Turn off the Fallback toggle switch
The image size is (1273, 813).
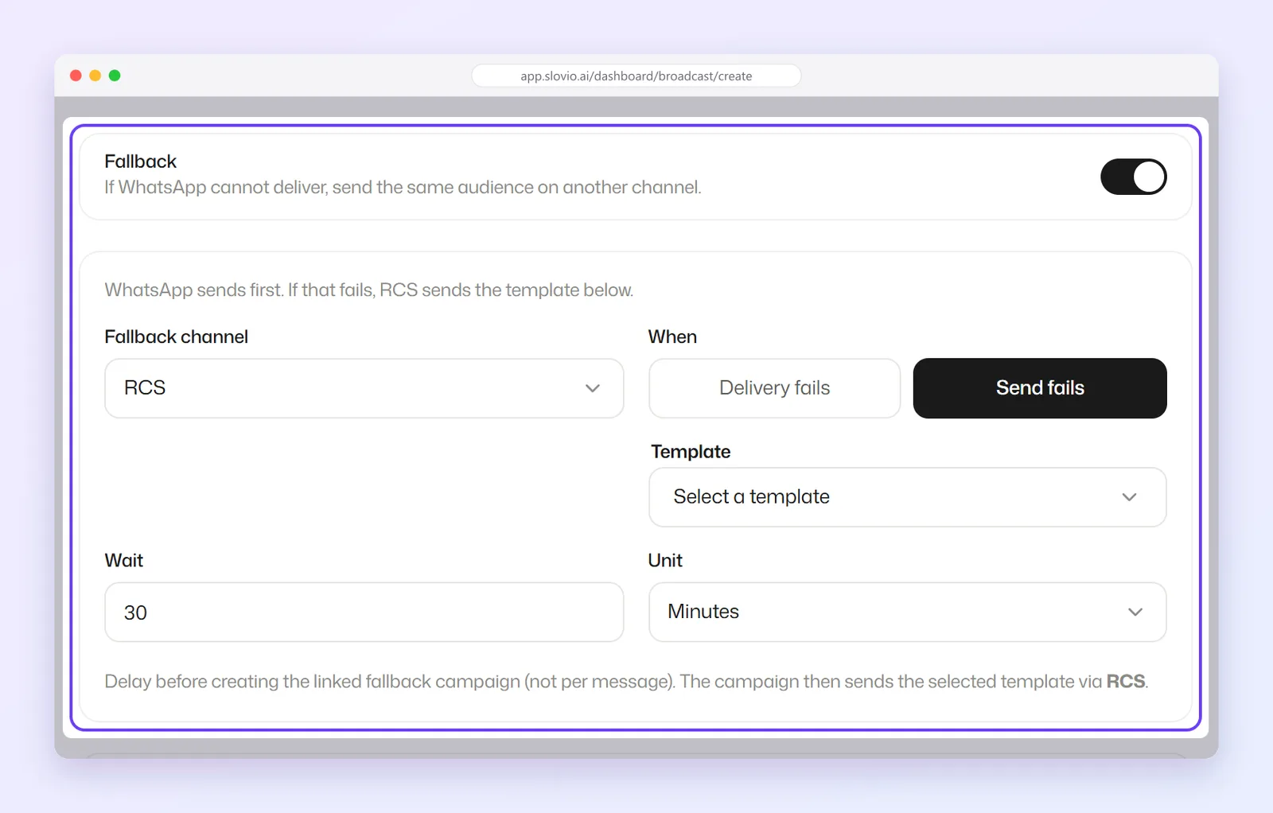tap(1133, 177)
